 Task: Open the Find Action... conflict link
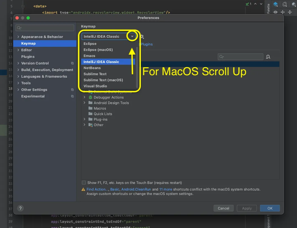pos(97,189)
